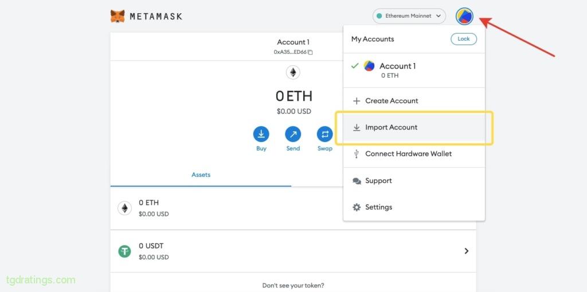The image size is (587, 292).
Task: Expand USDT row with the chevron arrow
Action: (467, 251)
